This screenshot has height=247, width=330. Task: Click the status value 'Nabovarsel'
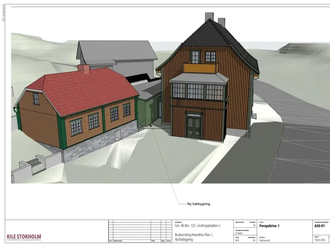pos(264,240)
